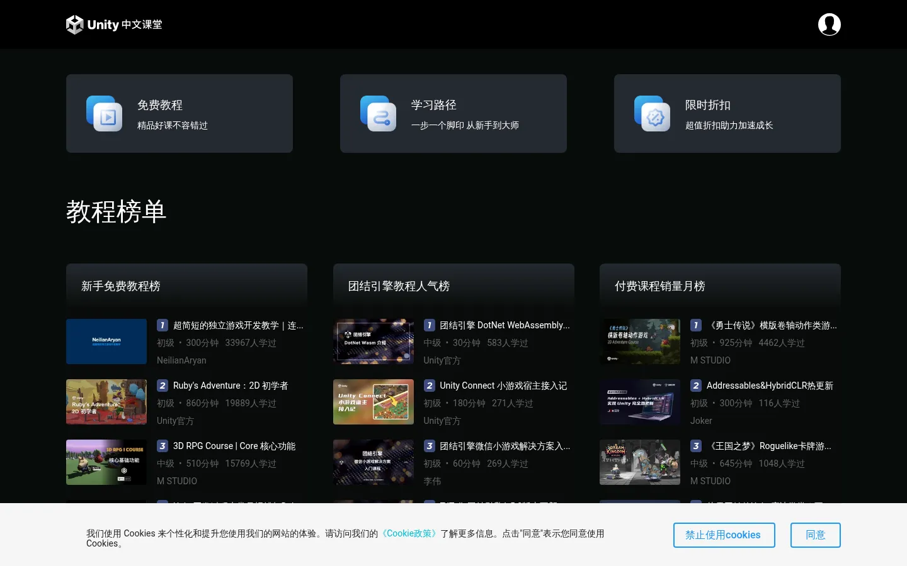
Task: Open Unity Connect 小游戏宿主接入记 title
Action: pos(503,386)
